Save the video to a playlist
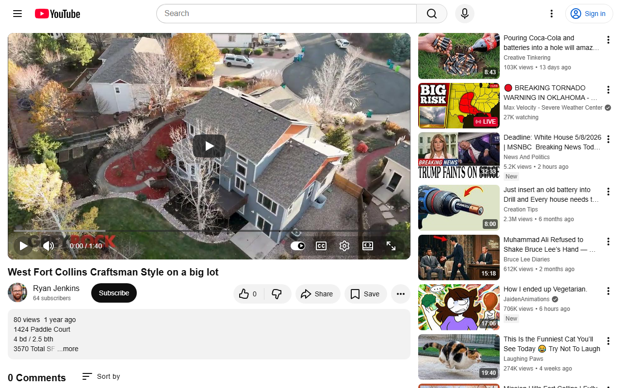This screenshot has height=388, width=621. pos(365,294)
